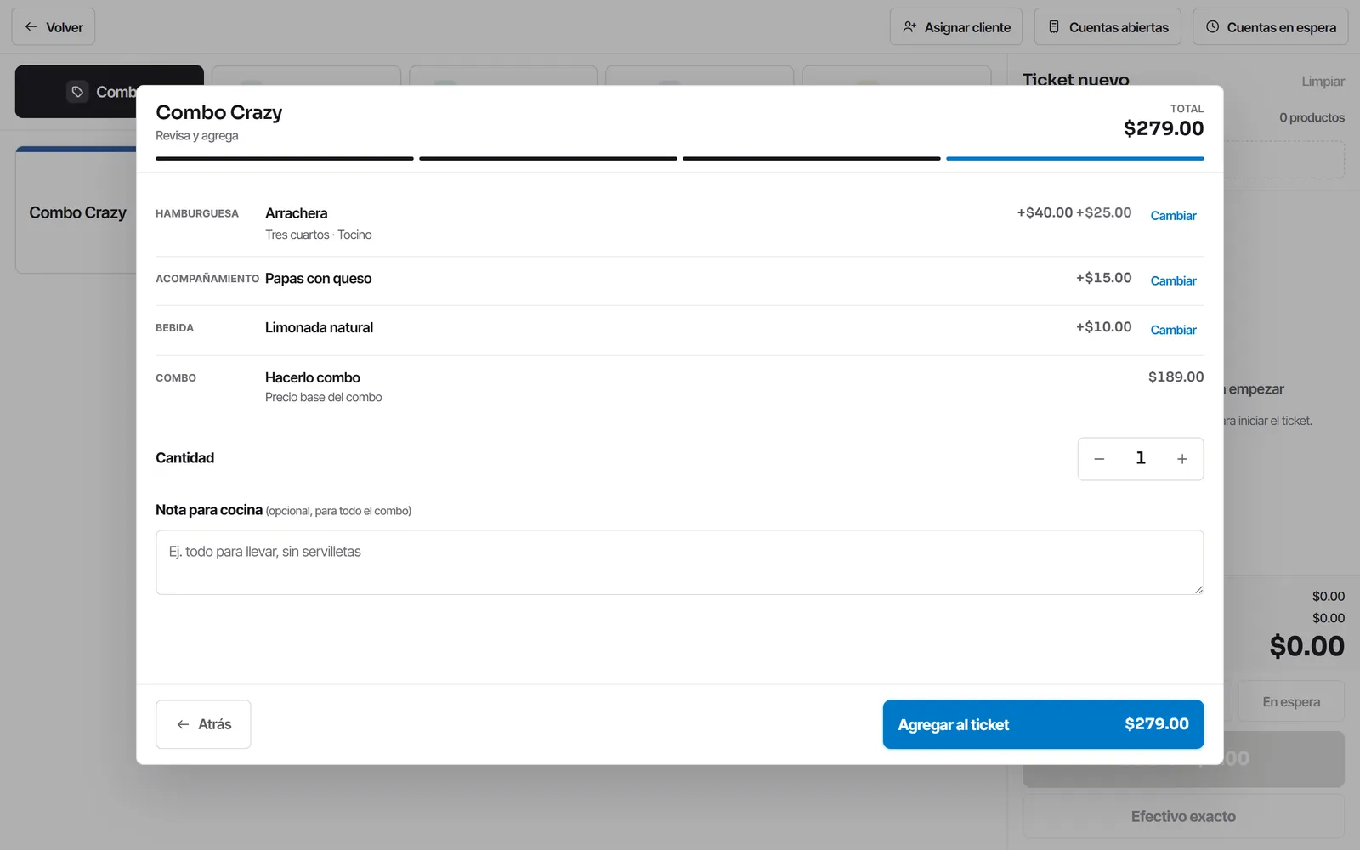Open Cuentas en espera in background window
The width and height of the screenshot is (1360, 850).
[x=1270, y=27]
